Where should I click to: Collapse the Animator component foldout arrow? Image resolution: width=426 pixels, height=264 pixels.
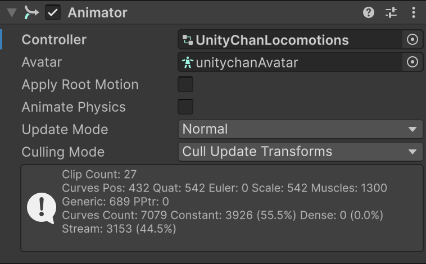pyautogui.click(x=12, y=12)
